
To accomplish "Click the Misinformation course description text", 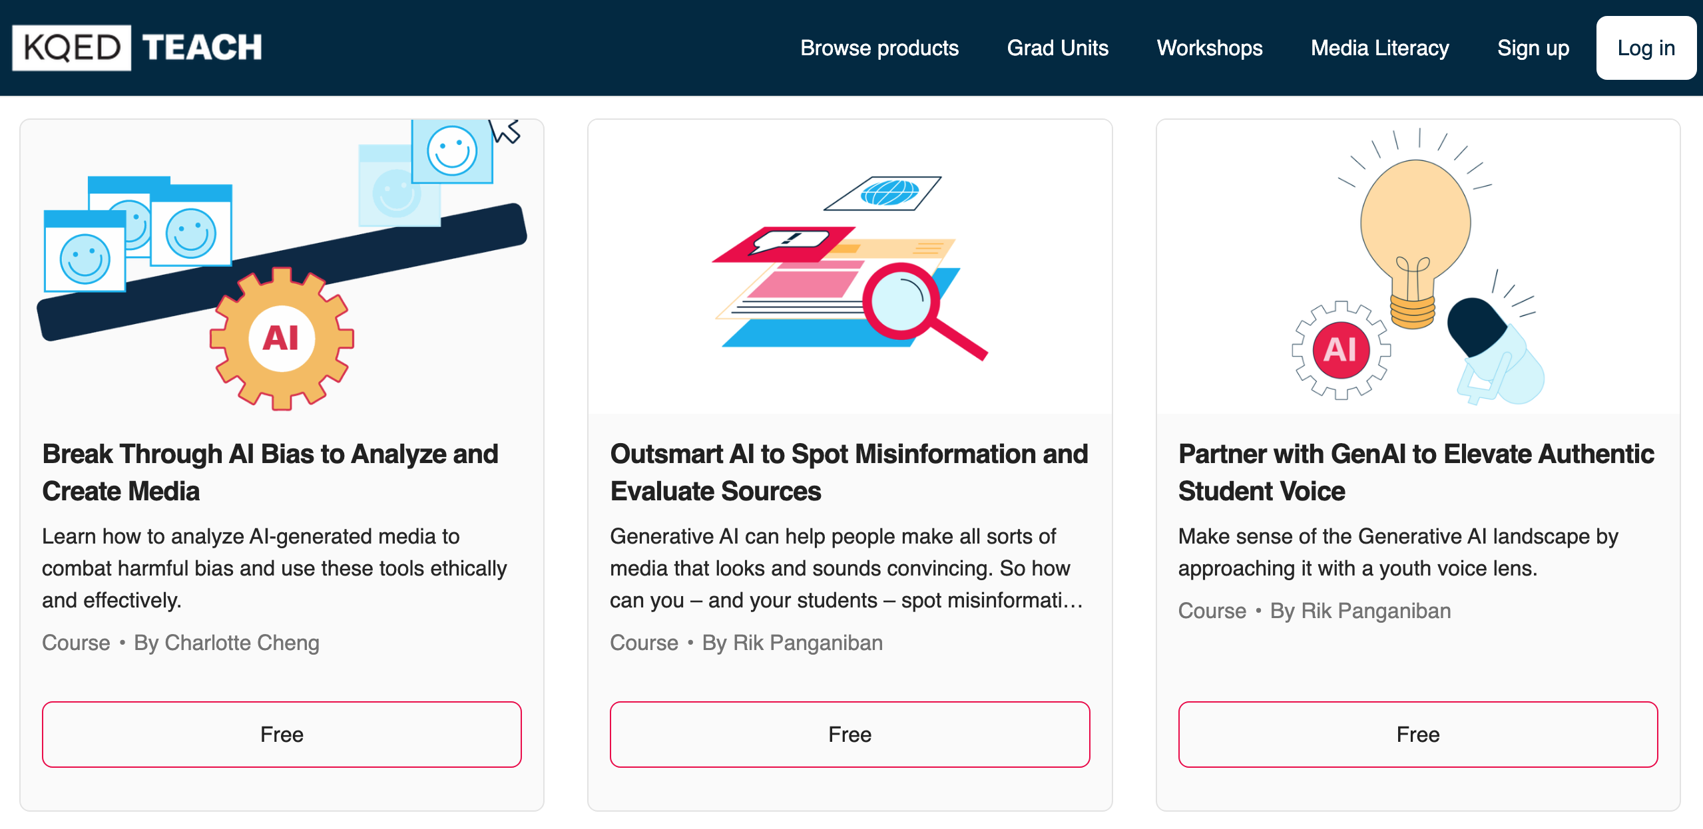I will tap(846, 568).
